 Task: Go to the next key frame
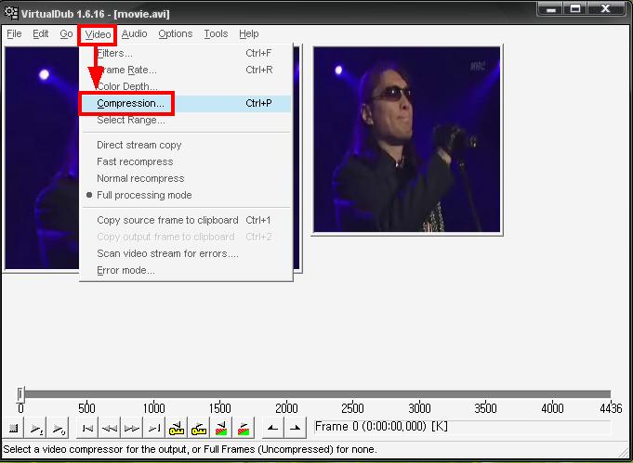click(x=199, y=428)
